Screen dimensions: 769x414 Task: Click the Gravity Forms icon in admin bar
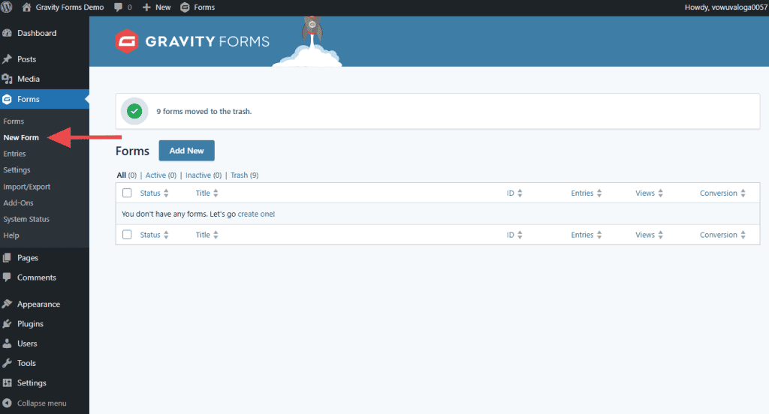coord(185,7)
